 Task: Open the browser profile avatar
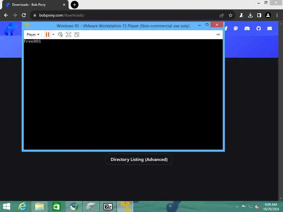point(268,15)
